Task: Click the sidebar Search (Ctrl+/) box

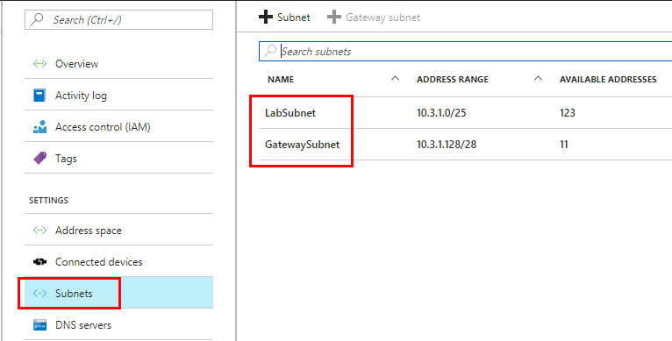Action: click(x=118, y=19)
